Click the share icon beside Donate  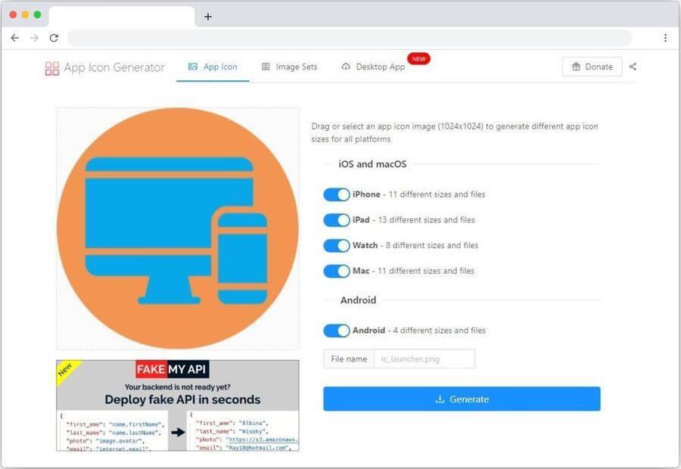(633, 67)
